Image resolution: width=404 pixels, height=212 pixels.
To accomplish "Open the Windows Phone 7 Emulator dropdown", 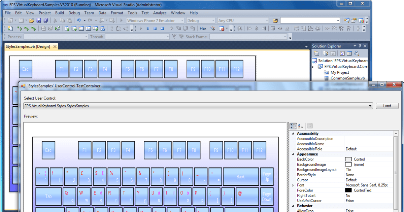I will click(x=182, y=20).
